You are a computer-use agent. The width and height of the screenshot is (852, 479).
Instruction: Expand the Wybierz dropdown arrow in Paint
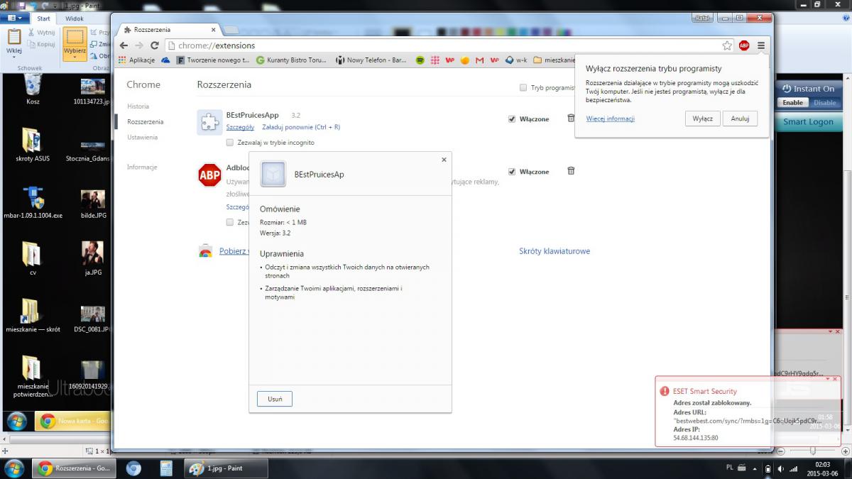(75, 58)
